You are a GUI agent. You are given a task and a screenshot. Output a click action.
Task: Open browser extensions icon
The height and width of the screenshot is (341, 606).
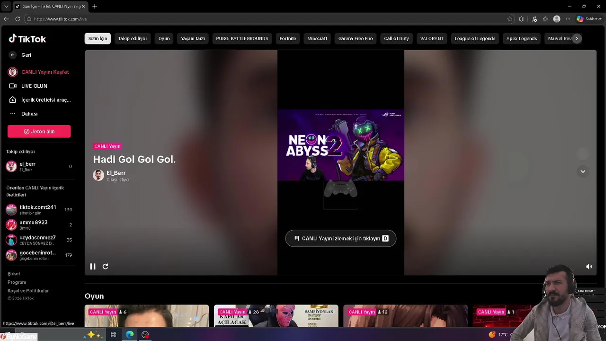pyautogui.click(x=521, y=19)
